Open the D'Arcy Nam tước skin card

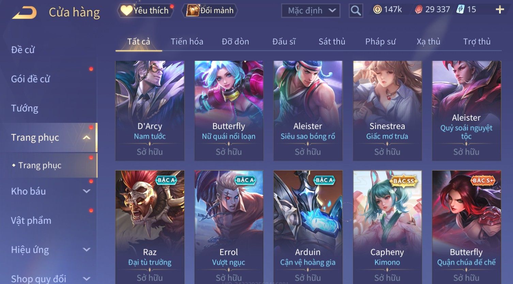pos(150,111)
